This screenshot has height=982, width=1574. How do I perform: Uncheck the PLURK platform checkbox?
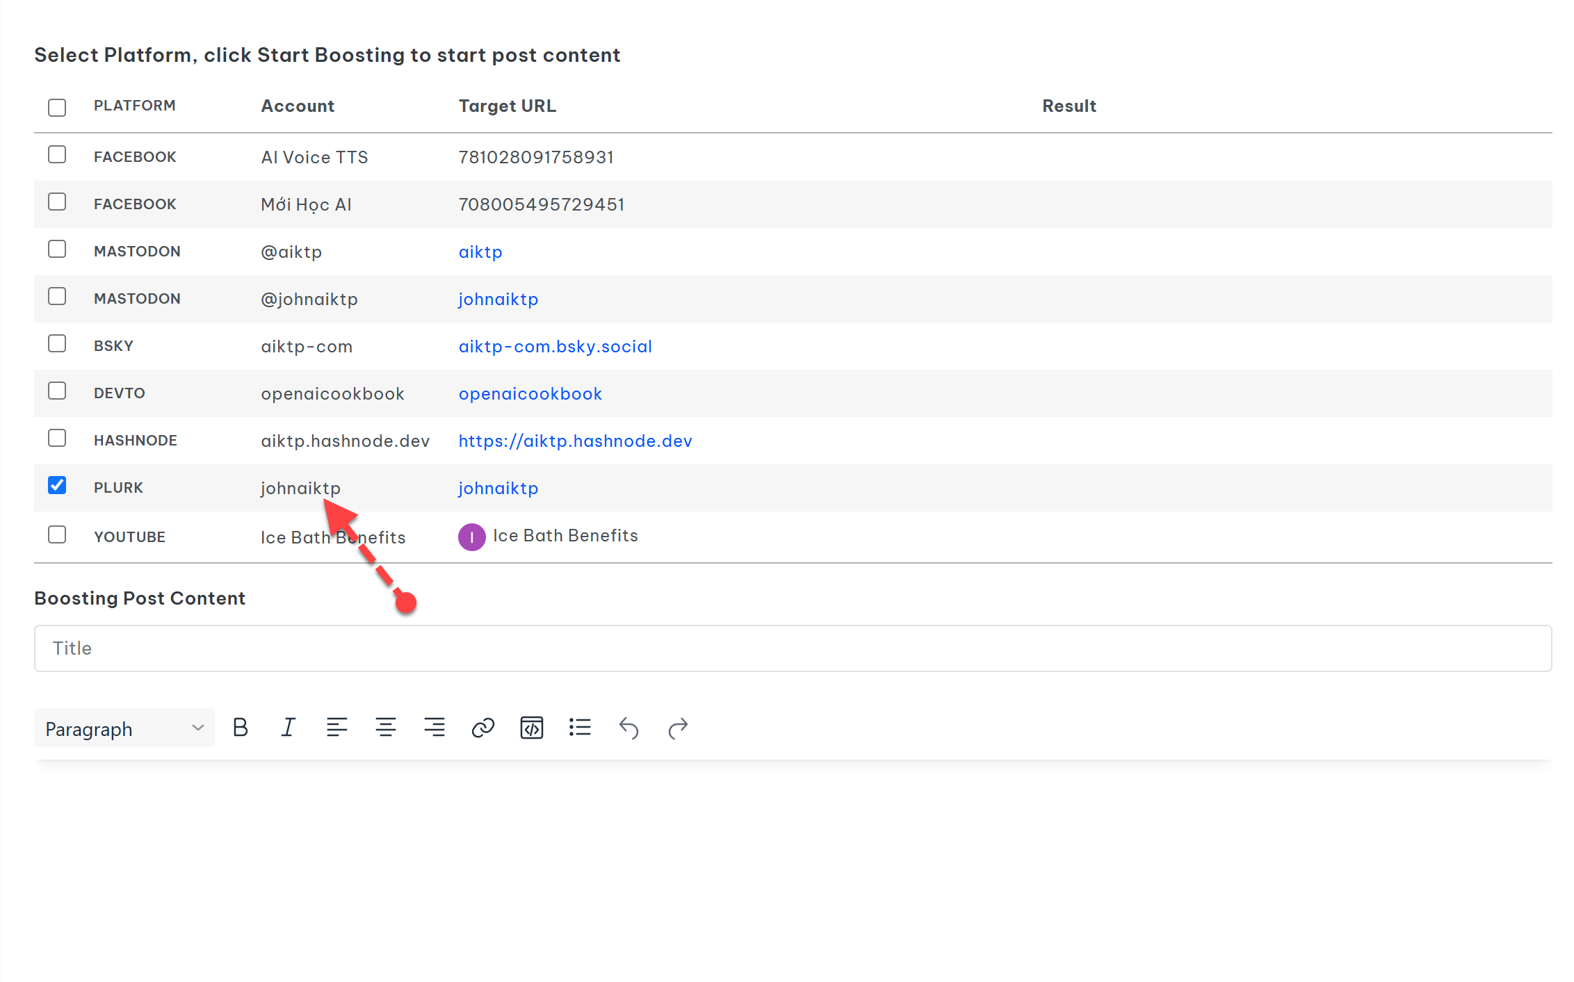57,485
